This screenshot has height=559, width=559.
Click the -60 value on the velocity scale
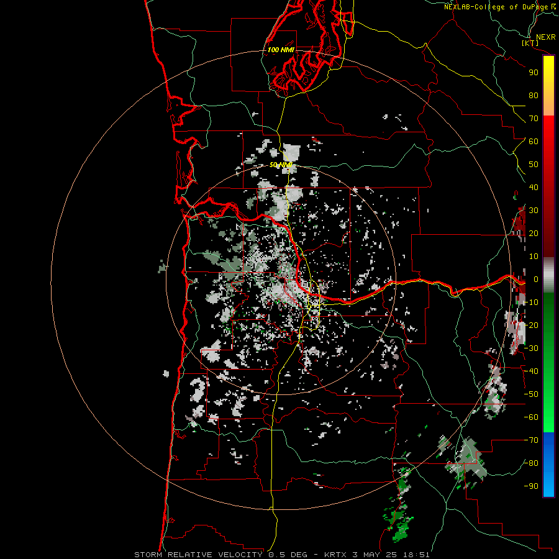pyautogui.click(x=531, y=417)
